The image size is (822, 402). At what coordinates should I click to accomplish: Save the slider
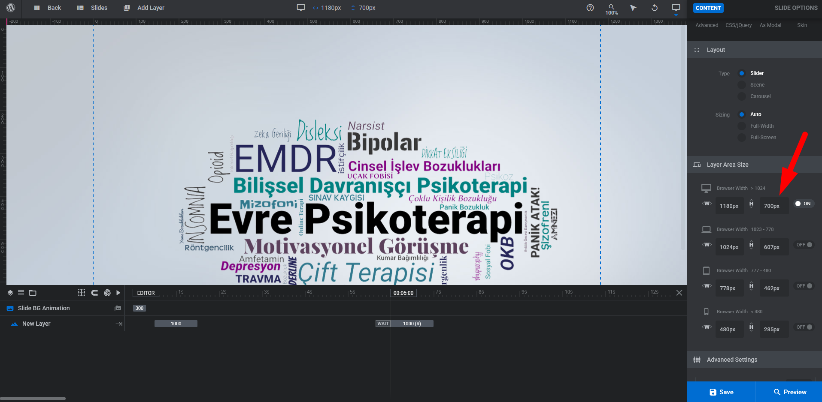click(721, 392)
